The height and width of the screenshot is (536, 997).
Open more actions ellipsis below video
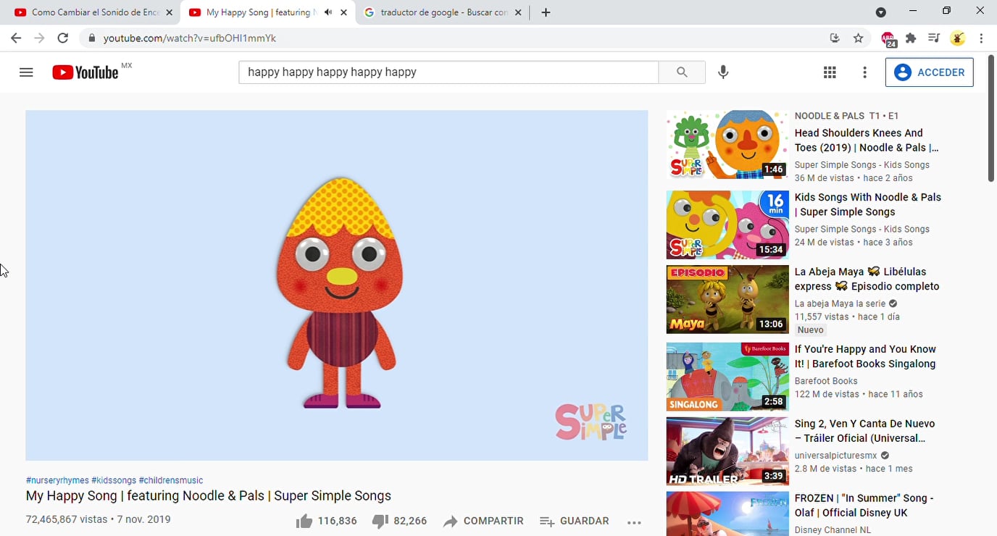tap(634, 522)
